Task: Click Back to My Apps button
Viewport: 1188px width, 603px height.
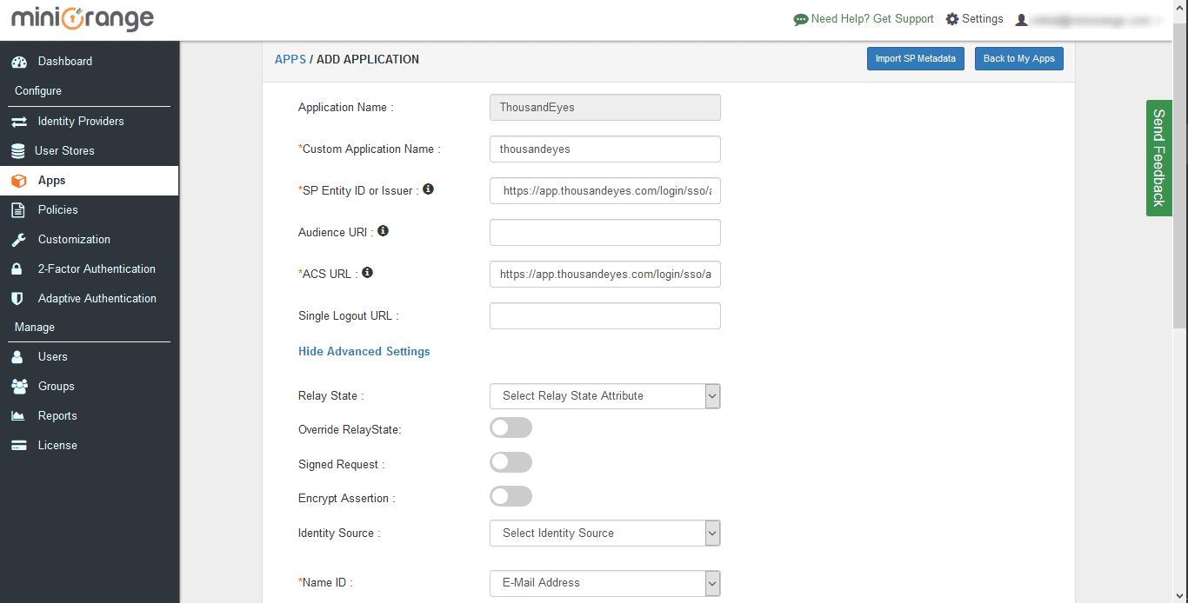Action: (x=1018, y=59)
